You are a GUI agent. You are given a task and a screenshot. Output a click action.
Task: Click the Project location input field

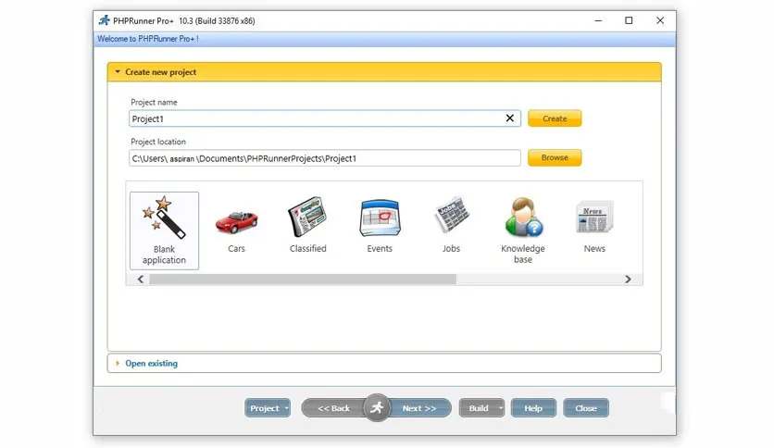point(325,158)
